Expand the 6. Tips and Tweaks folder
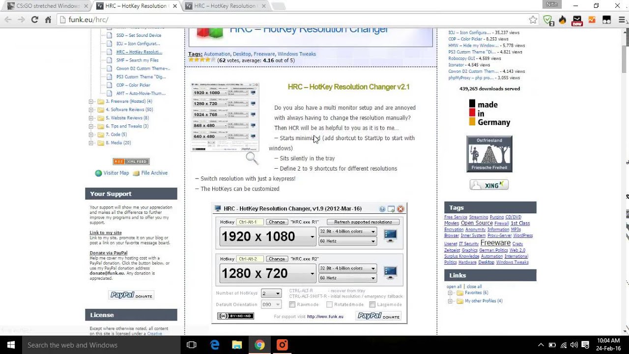The width and height of the screenshot is (629, 354). click(x=91, y=126)
